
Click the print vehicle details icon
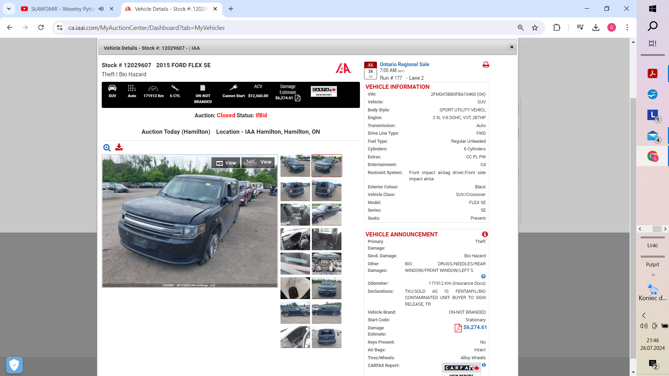[x=486, y=65]
